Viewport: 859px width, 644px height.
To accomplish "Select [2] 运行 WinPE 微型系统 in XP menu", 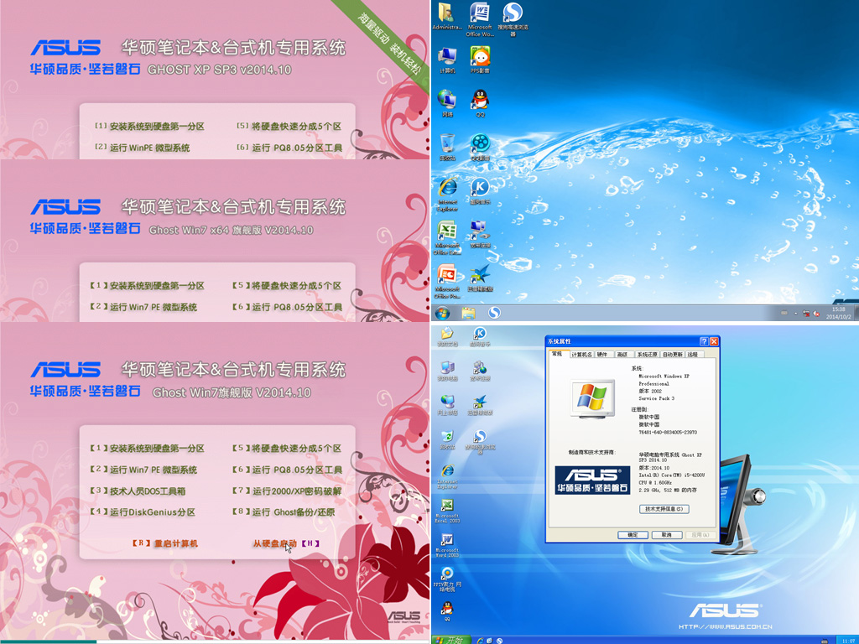I will (x=143, y=148).
